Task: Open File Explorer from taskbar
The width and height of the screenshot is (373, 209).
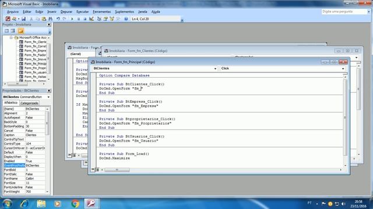Action: pyautogui.click(x=41, y=204)
